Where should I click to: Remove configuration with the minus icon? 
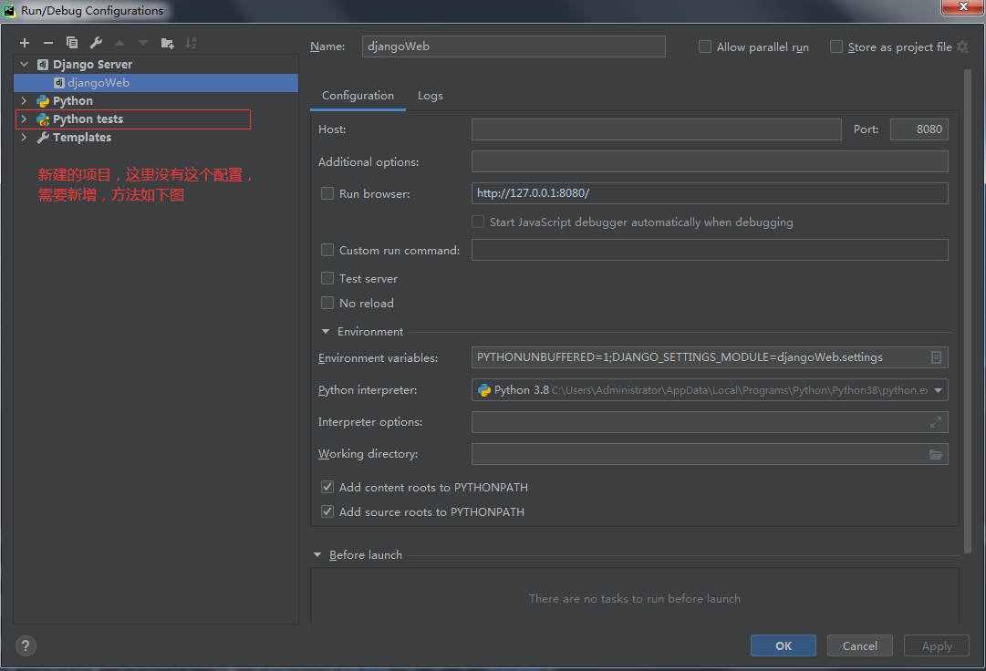point(48,43)
